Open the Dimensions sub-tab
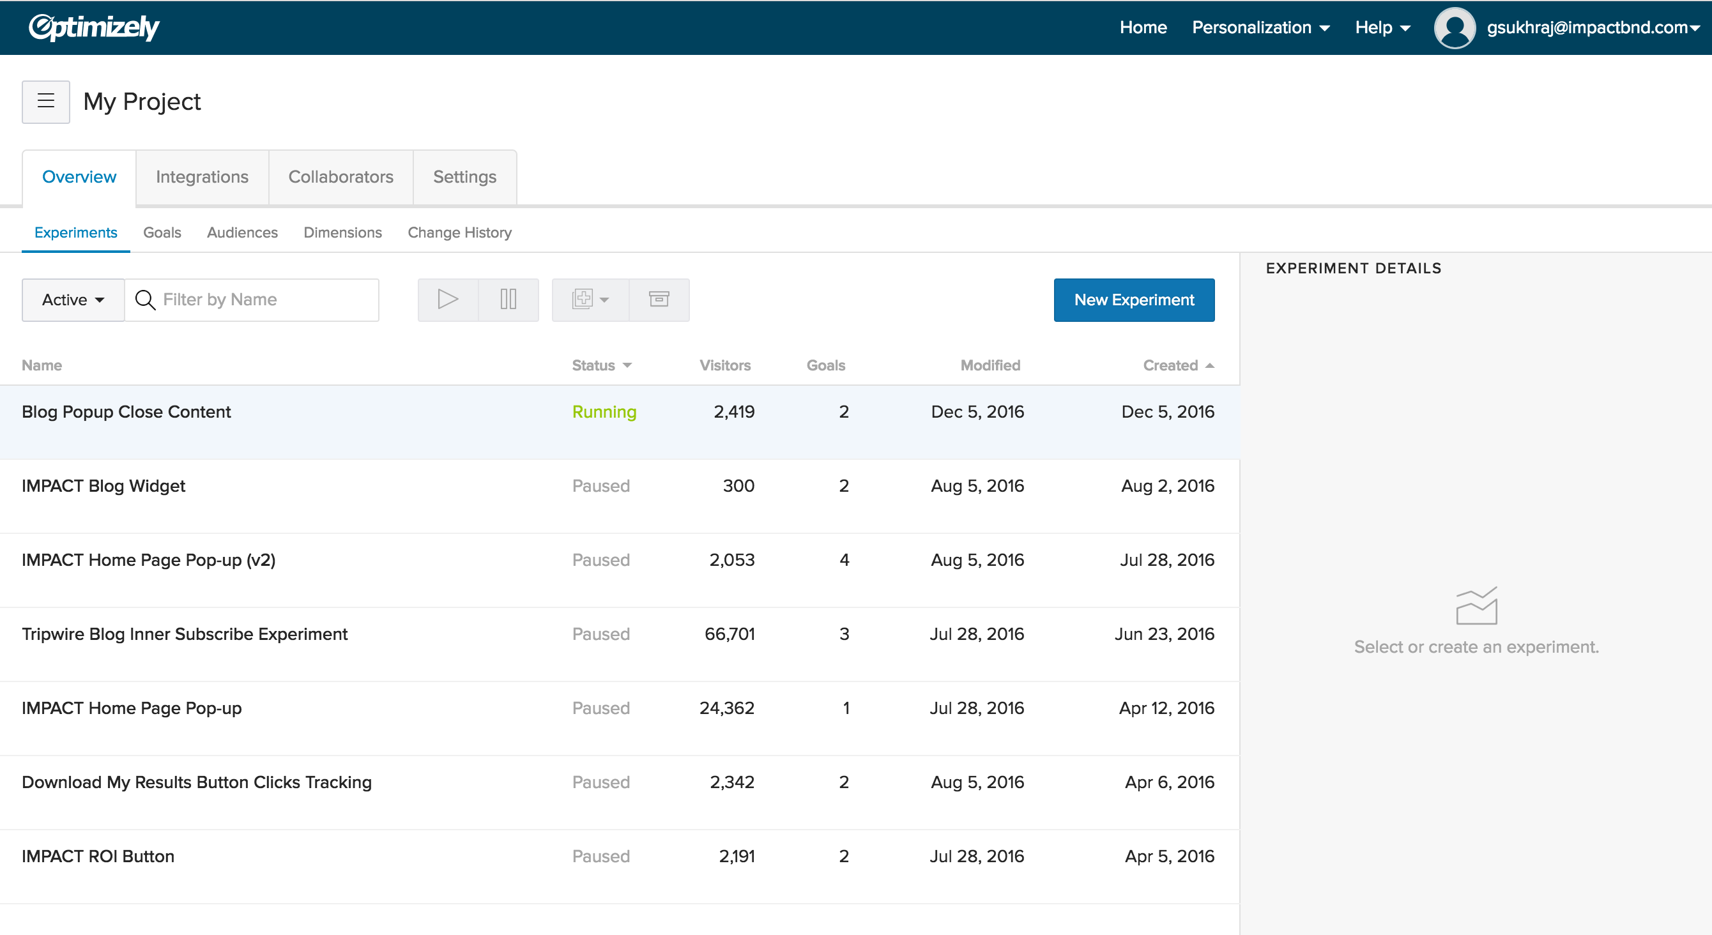1712x935 pixels. [x=342, y=232]
